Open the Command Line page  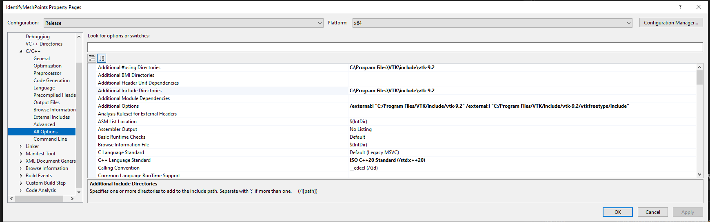(x=50, y=139)
